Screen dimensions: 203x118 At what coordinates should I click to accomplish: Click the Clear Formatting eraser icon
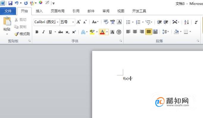106,22
